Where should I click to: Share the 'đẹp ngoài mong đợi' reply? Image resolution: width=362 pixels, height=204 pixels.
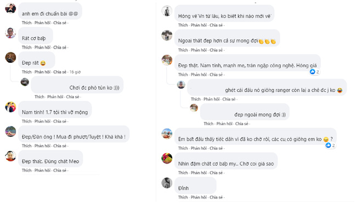[242, 124]
